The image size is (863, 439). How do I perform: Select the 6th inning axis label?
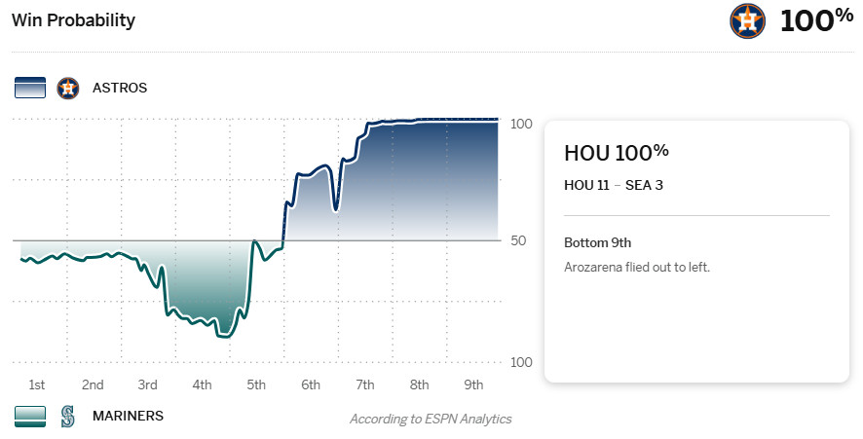(x=311, y=384)
